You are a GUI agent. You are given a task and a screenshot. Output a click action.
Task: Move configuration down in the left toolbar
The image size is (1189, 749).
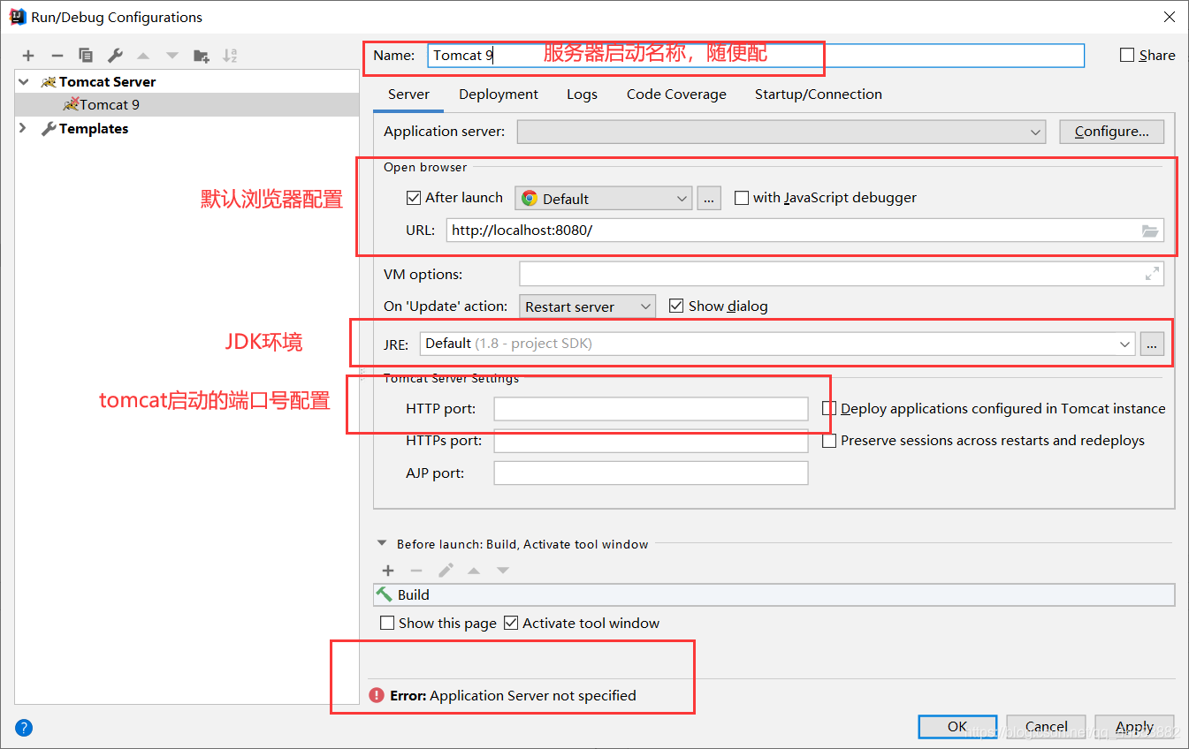click(x=172, y=56)
